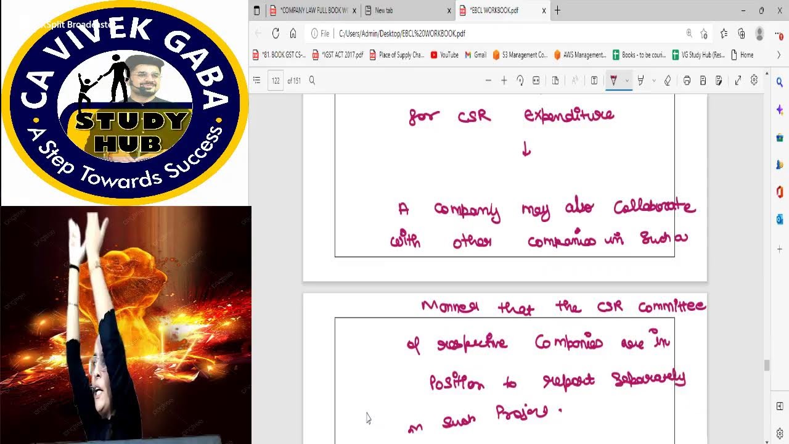Print the PDF document
Viewport: 789px width, 444px height.
coord(687,80)
